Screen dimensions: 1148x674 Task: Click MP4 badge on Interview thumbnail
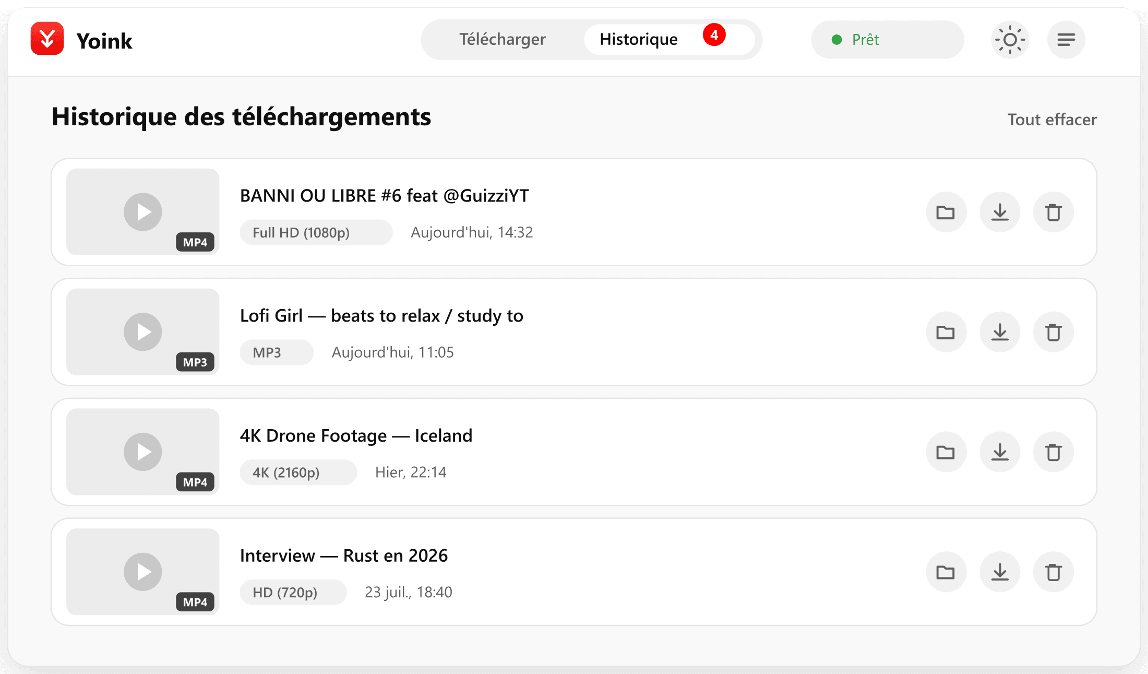195,602
